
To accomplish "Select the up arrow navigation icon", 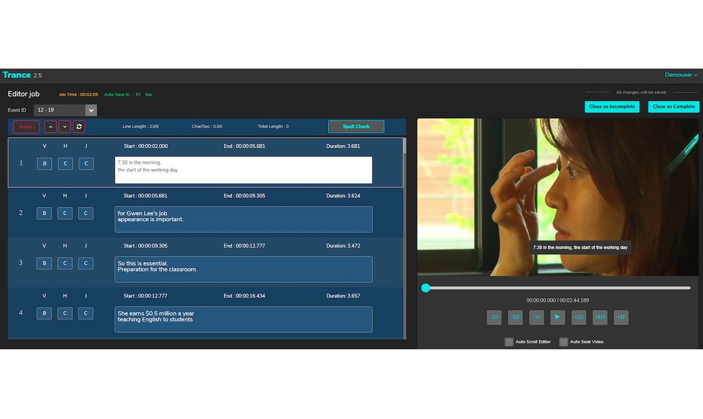I will coord(50,126).
